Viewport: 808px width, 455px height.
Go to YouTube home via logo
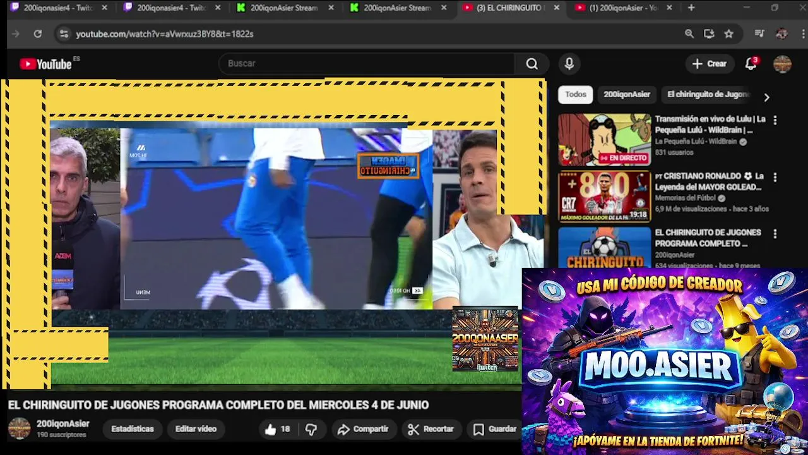pyautogui.click(x=45, y=64)
